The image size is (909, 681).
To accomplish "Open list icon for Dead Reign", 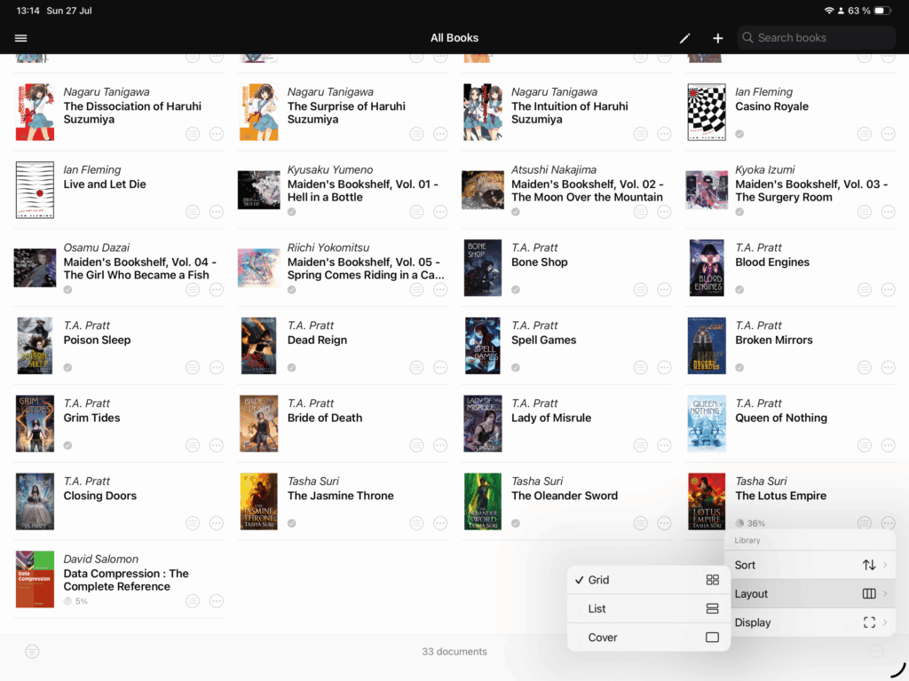I will click(416, 367).
